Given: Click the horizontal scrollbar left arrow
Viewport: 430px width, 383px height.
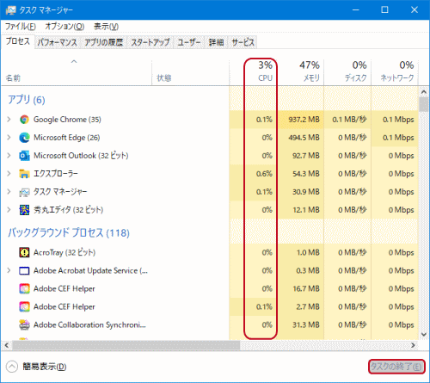Looking at the screenshot, I should click(x=7, y=345).
